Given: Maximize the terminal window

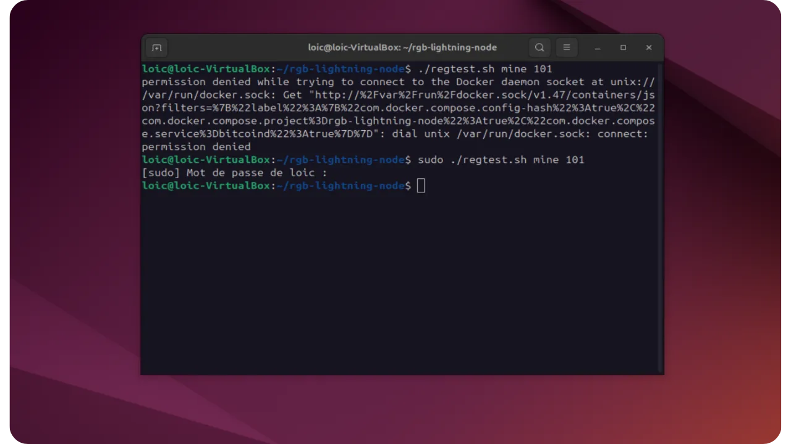Looking at the screenshot, I should [623, 47].
